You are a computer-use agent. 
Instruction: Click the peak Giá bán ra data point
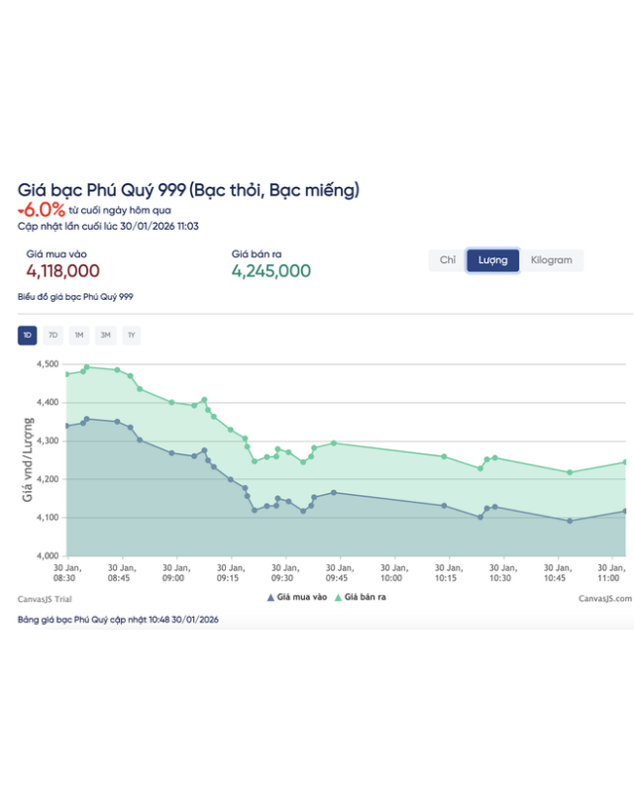tap(87, 367)
